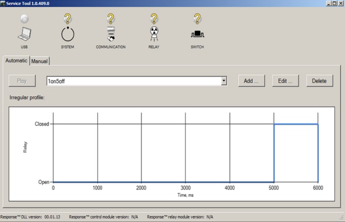Open the COMMUNICATION device icon
The image size is (345, 222).
tap(110, 34)
